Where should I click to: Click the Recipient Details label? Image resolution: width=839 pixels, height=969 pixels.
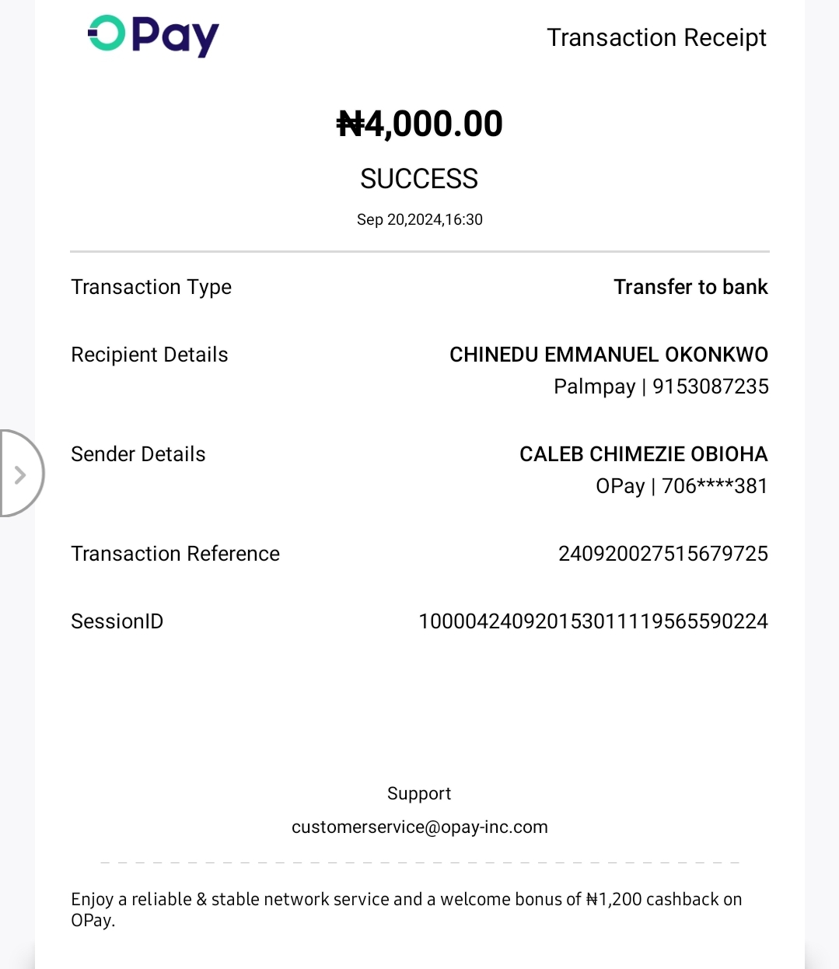[x=149, y=355]
